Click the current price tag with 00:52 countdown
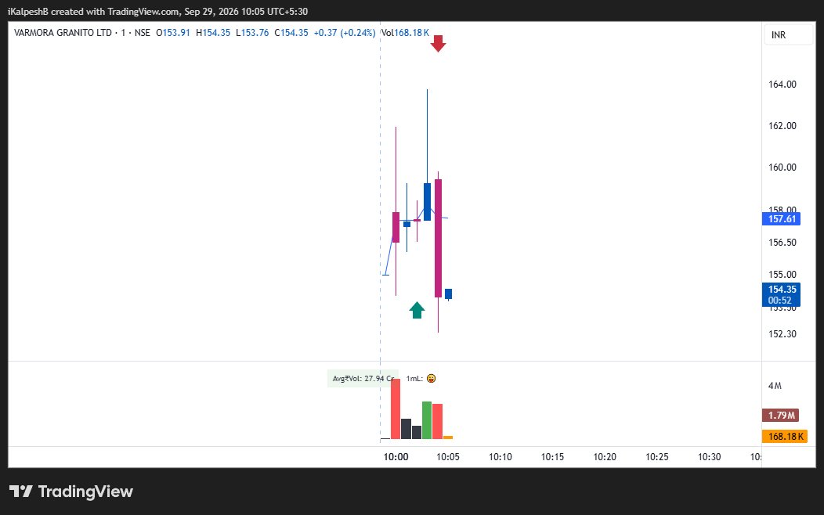824x515 pixels. click(782, 294)
